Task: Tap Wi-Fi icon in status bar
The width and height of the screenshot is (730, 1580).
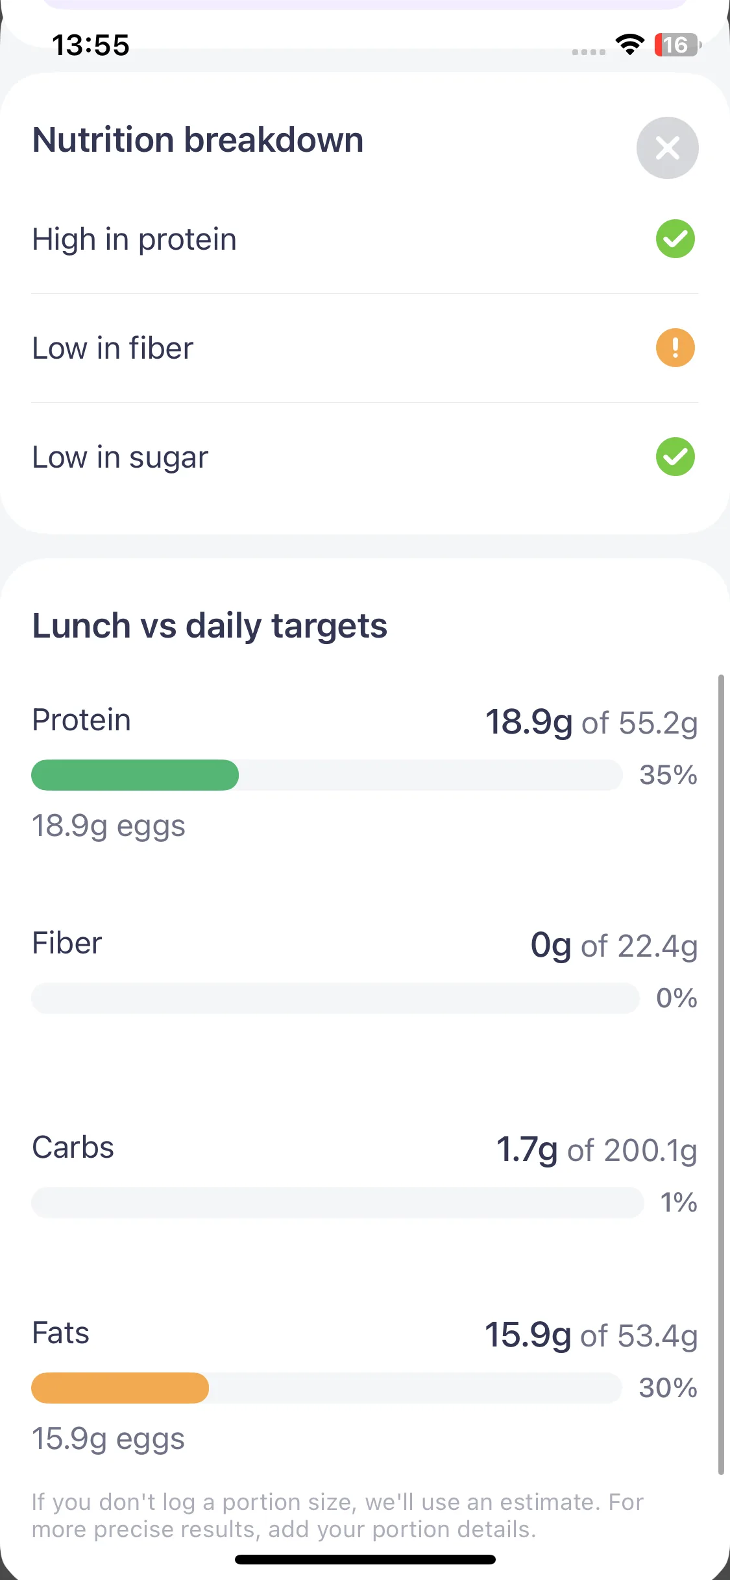Action: coord(629,45)
